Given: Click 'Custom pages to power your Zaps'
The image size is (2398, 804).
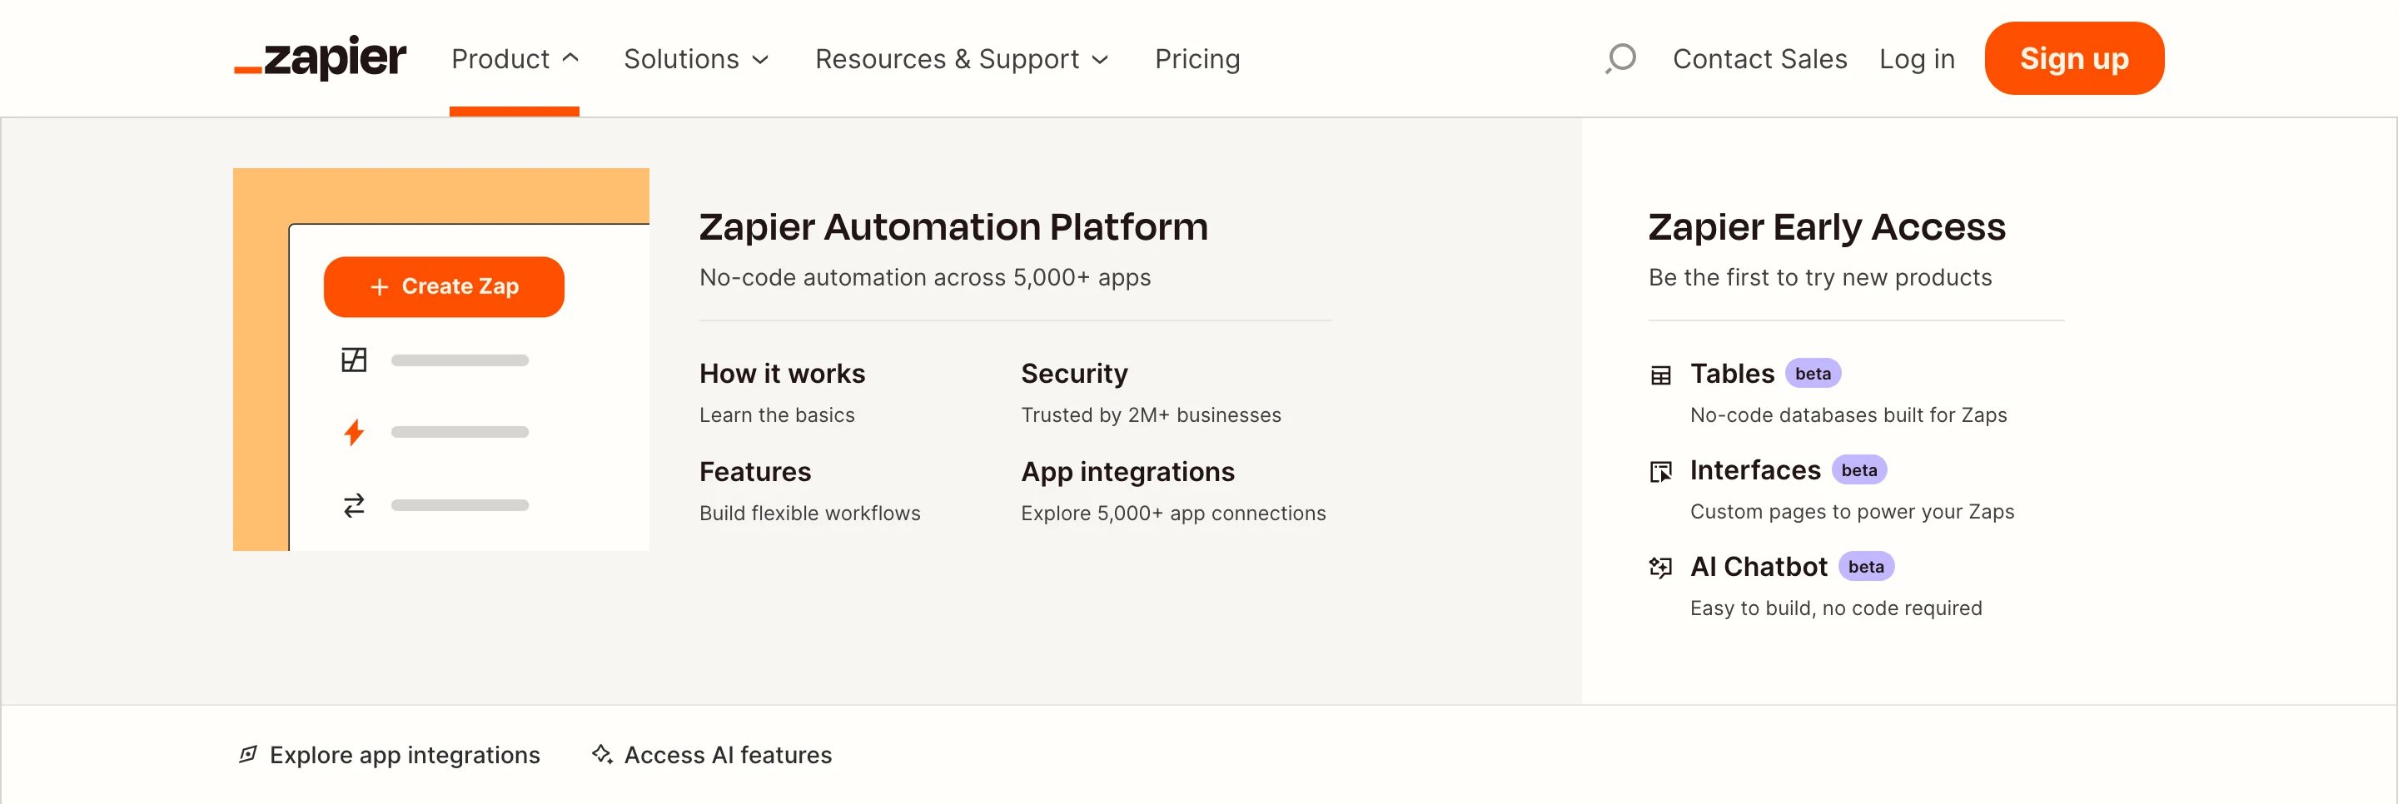Looking at the screenshot, I should (x=1852, y=512).
